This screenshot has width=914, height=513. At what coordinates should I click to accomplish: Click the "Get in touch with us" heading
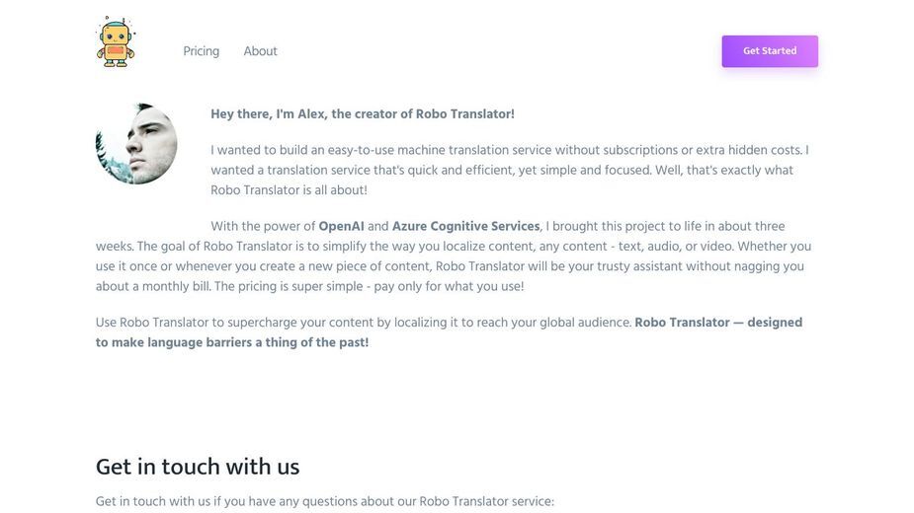[x=198, y=467]
